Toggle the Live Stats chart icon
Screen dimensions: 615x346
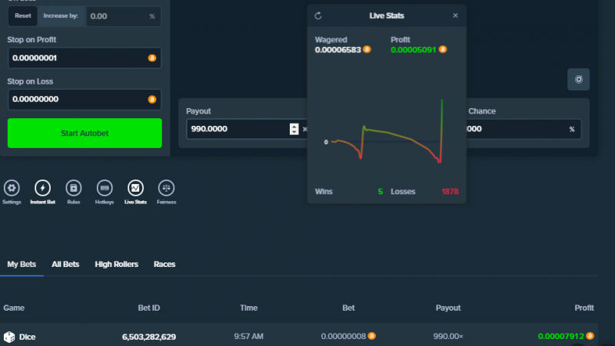135,188
